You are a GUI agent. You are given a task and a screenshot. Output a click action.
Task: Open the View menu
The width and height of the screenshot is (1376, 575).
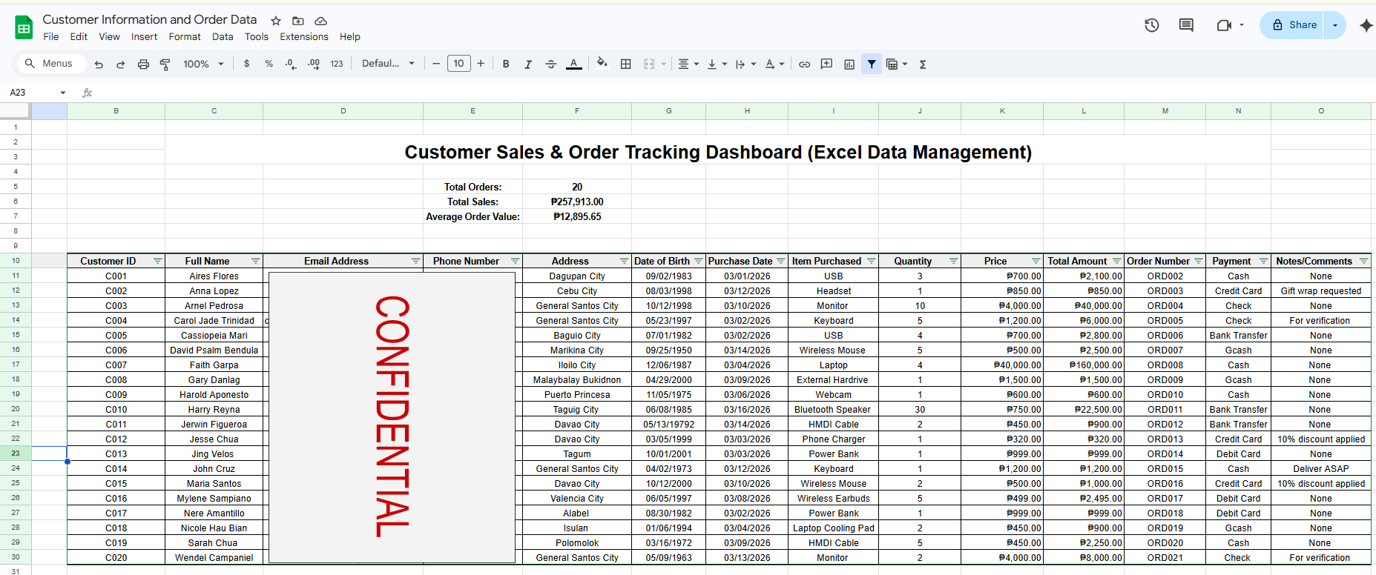tap(109, 37)
